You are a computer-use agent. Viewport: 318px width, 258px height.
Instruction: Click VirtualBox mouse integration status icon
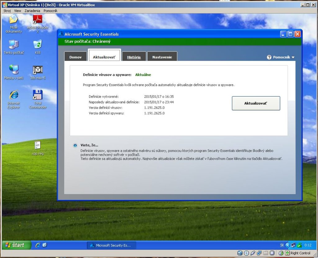pos(281,253)
